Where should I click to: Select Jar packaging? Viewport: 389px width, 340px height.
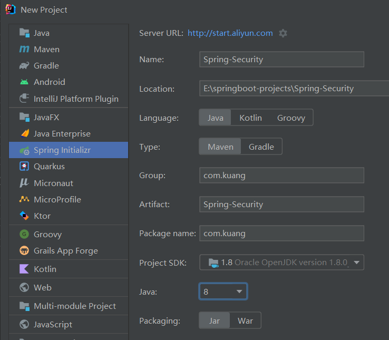[215, 320]
